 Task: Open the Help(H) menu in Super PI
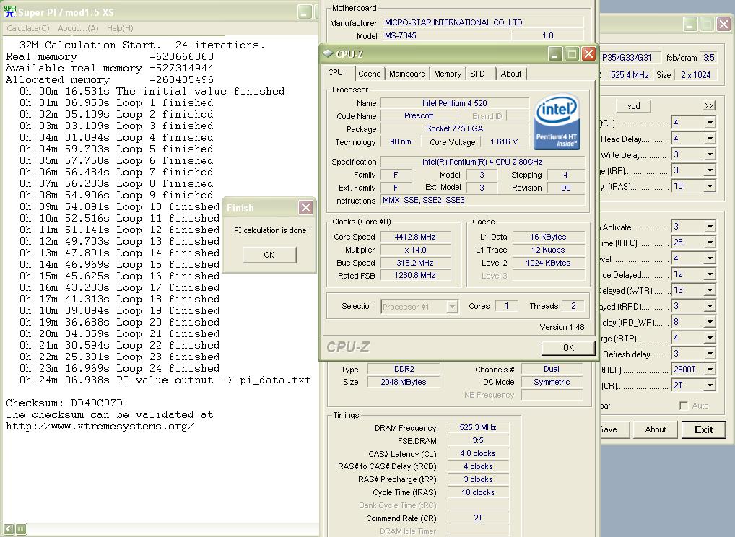pos(120,28)
